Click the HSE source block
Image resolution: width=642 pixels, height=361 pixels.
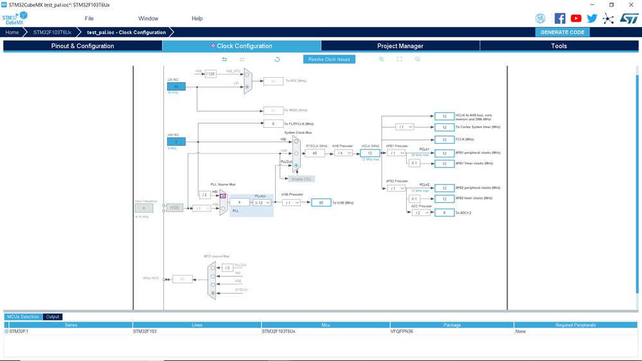[x=174, y=208]
